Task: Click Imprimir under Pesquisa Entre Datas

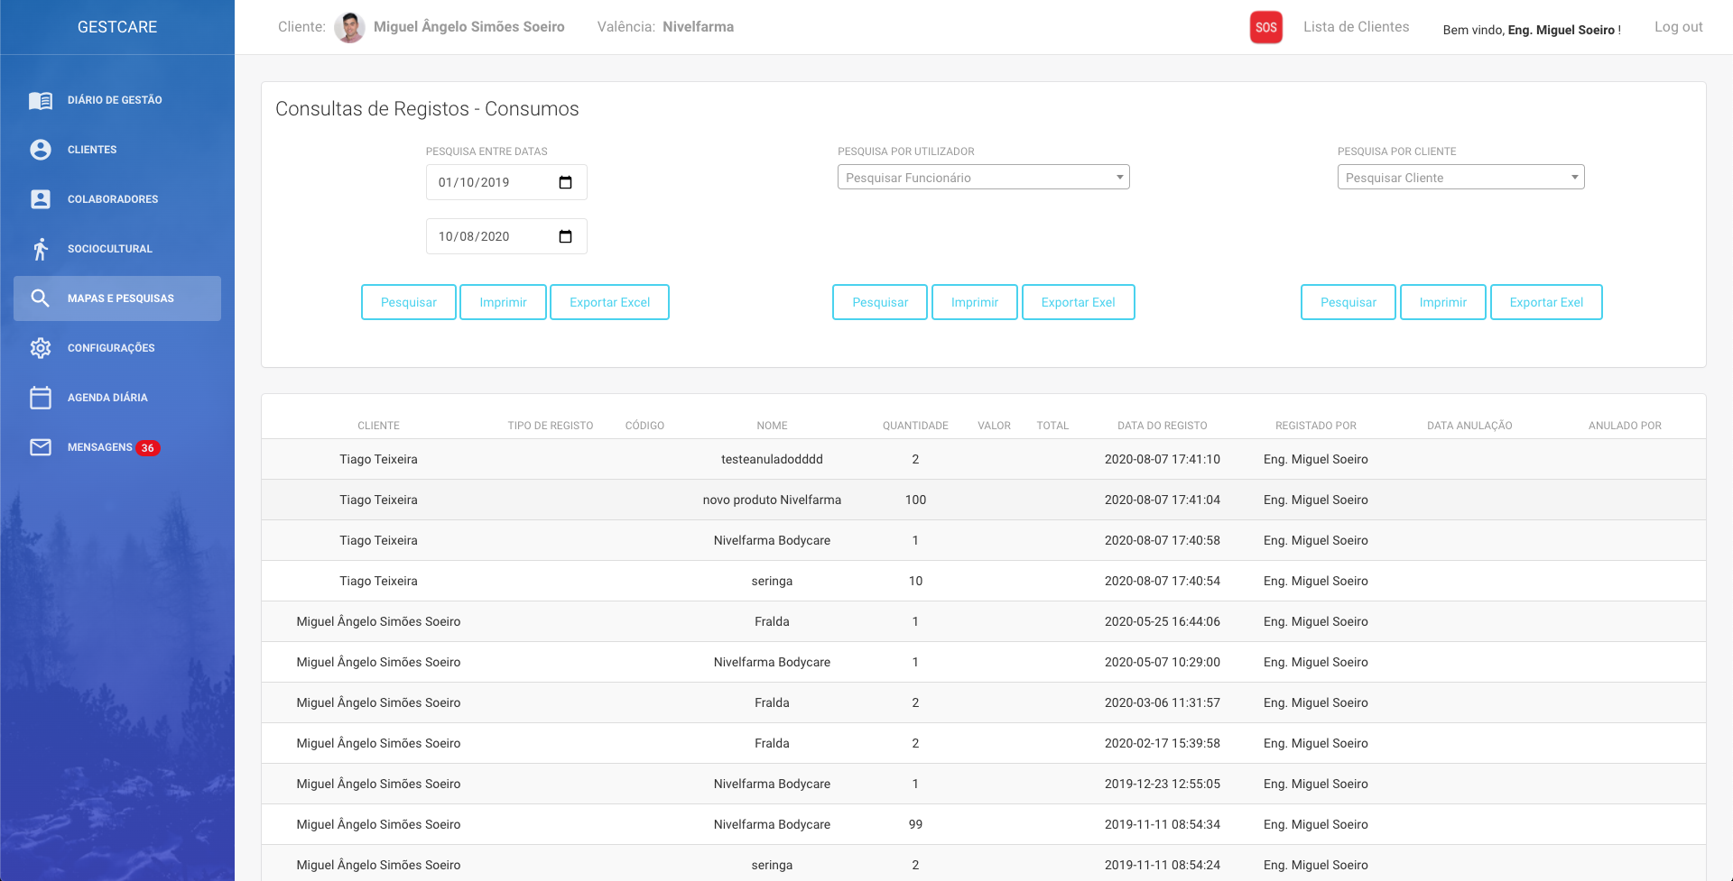Action: click(x=503, y=302)
